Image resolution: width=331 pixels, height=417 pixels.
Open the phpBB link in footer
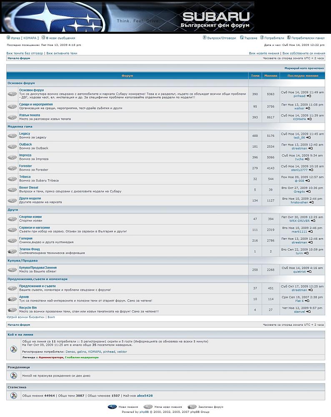(144, 412)
